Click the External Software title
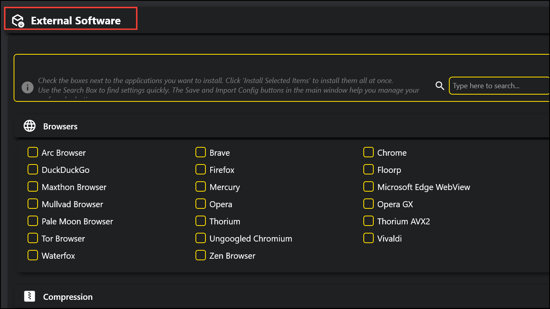This screenshot has height=309, width=550. point(76,21)
